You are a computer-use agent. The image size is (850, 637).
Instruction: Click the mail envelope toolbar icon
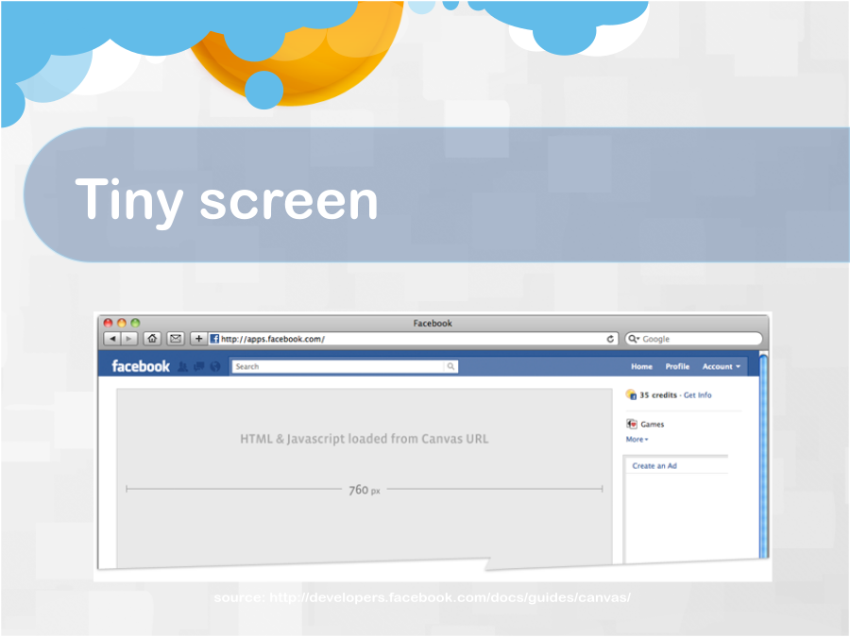pos(176,339)
